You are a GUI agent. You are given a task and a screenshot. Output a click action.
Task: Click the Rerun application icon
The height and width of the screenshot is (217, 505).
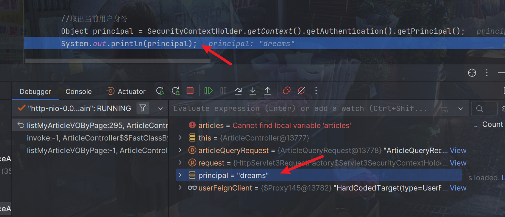[x=160, y=91]
